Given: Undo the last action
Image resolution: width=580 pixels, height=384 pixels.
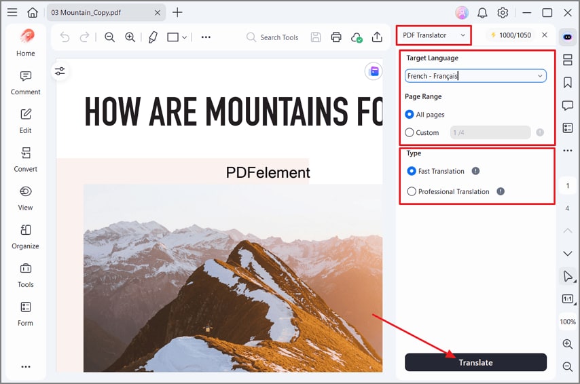Looking at the screenshot, I should point(65,37).
